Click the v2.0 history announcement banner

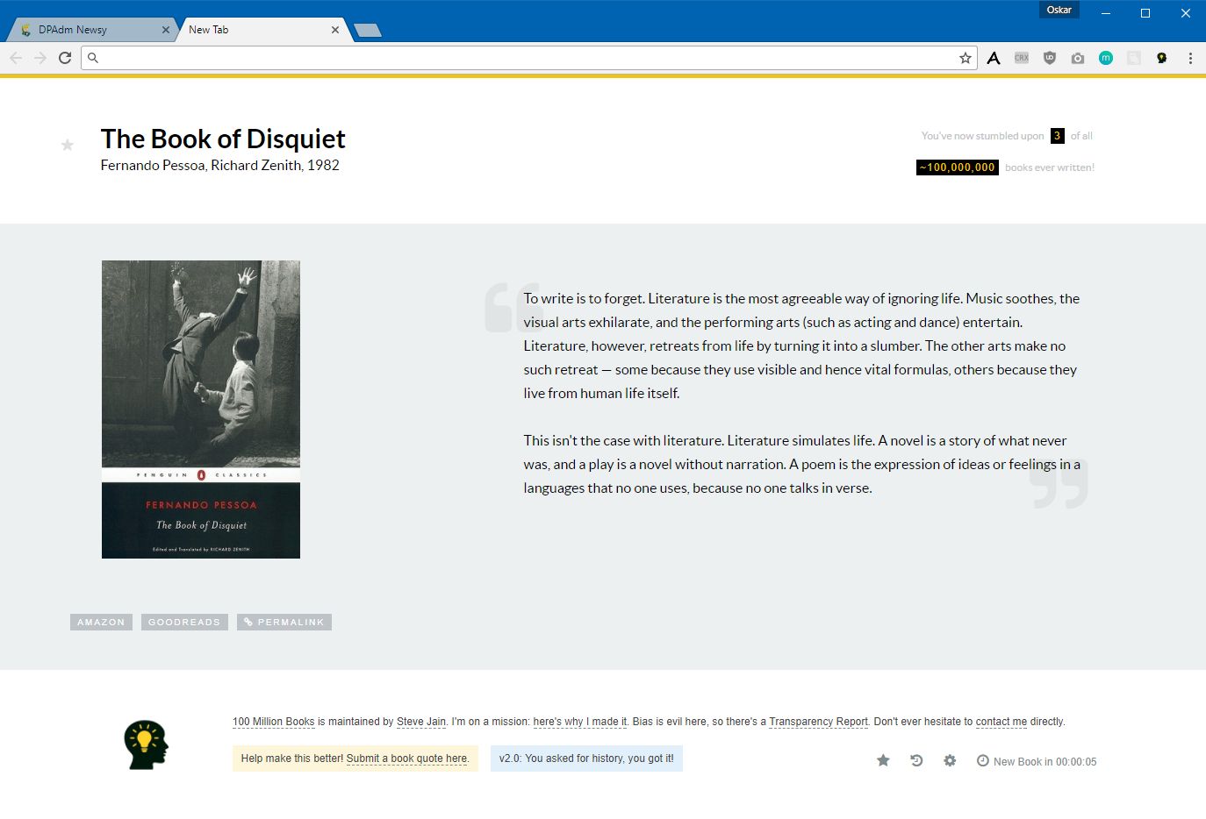(586, 758)
